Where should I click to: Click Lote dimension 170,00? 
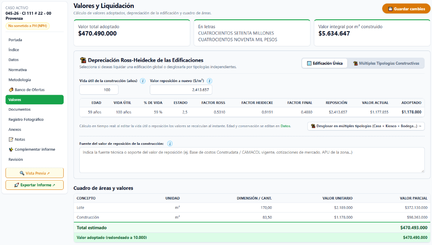tap(266, 208)
